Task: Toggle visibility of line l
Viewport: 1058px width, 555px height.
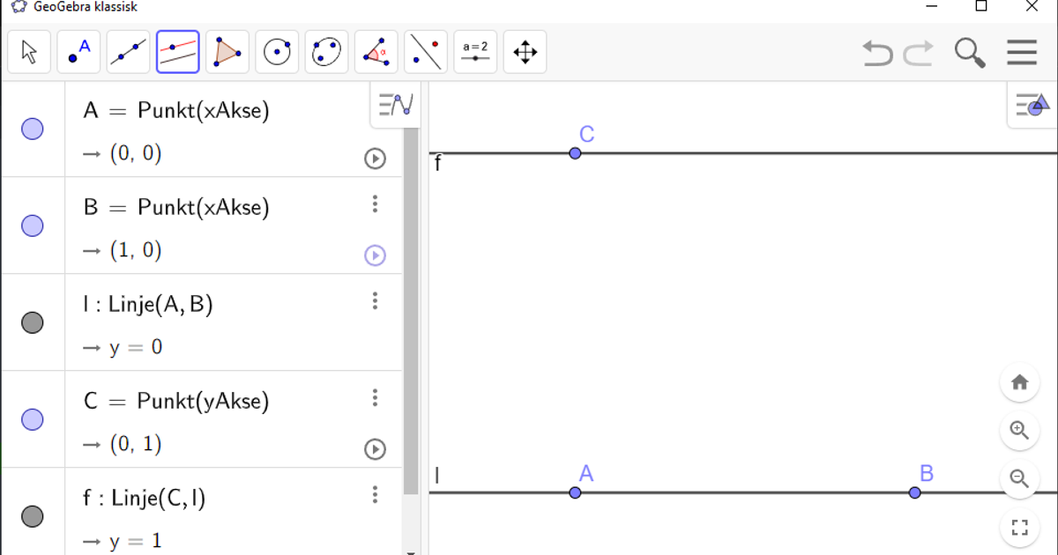Action: [33, 322]
